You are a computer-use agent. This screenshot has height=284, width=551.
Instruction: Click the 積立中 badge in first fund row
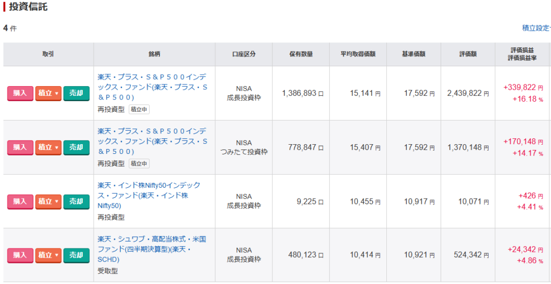click(139, 109)
